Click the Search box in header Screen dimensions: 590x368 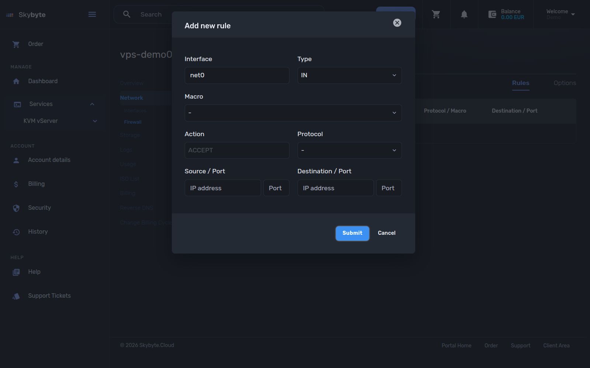(x=219, y=14)
